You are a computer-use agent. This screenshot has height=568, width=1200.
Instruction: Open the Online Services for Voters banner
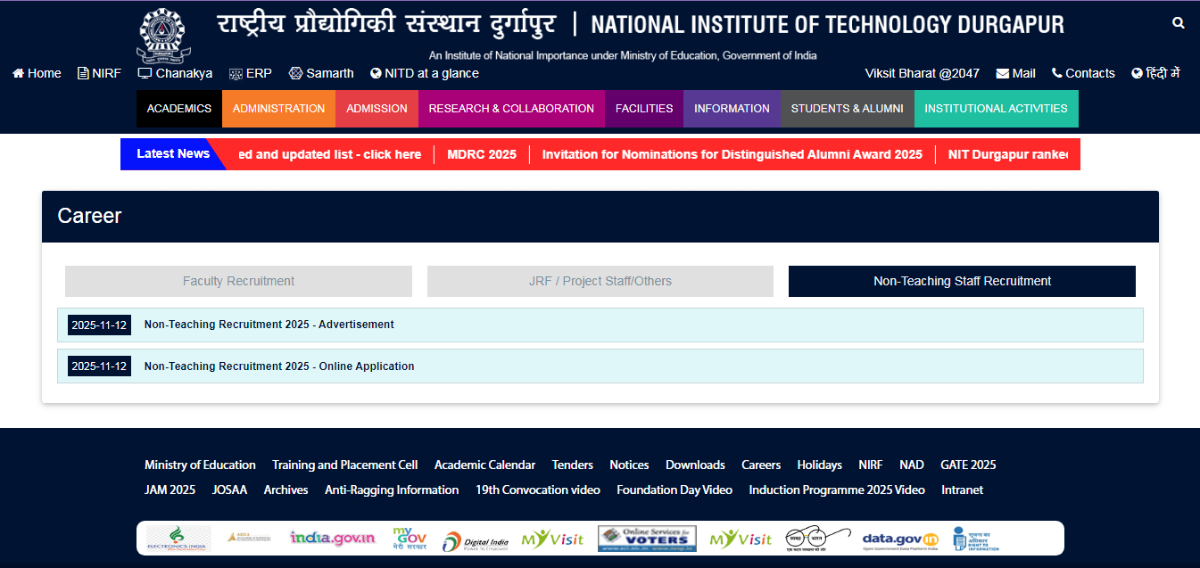tap(647, 538)
